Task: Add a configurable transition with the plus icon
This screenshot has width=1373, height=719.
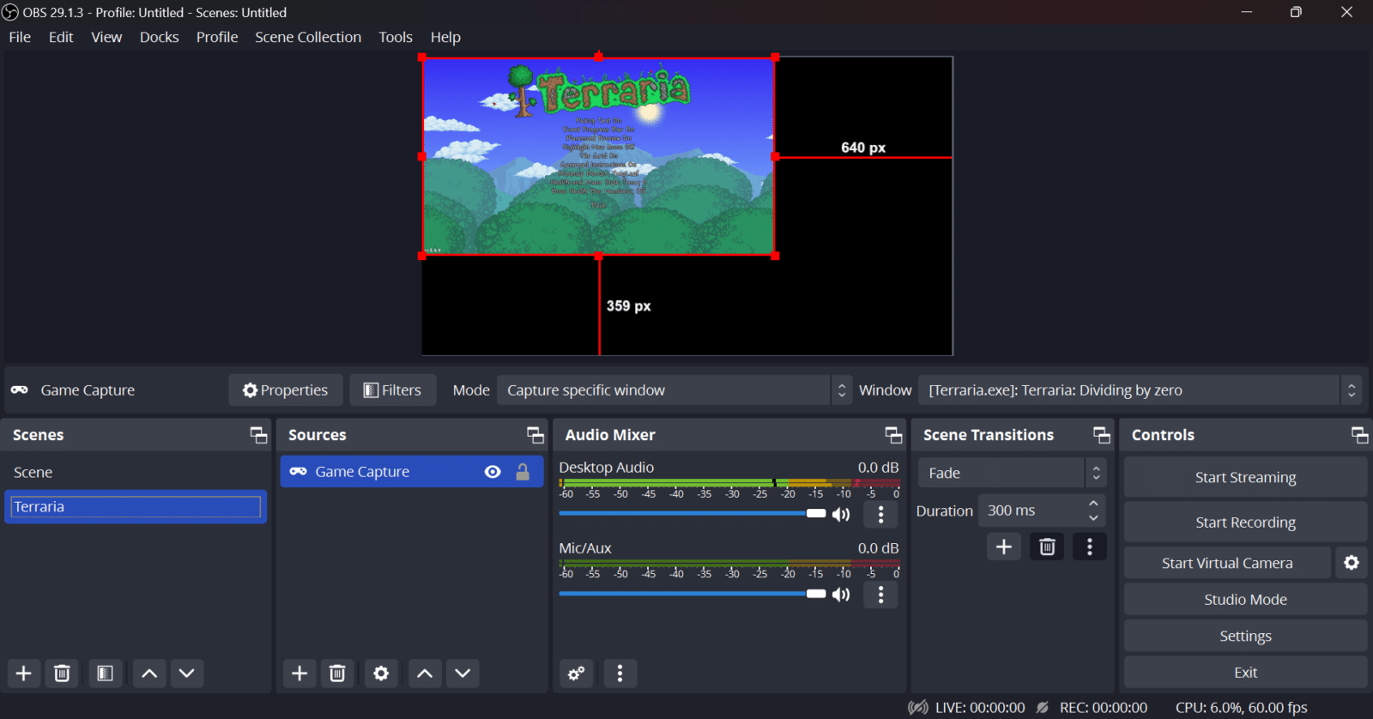Action: click(1004, 547)
